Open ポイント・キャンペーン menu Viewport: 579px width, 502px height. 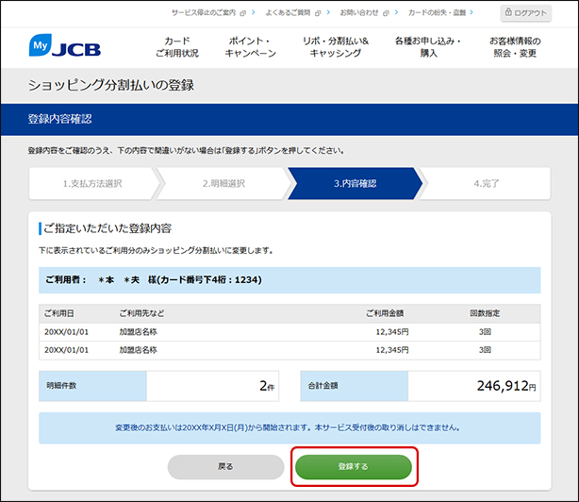(250, 47)
